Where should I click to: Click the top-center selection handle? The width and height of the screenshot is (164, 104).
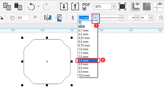(x=47, y=38)
